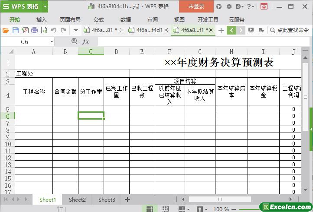The width and height of the screenshot is (313, 212).
Task: Open Print Preview icon
Action: click(x=44, y=30)
